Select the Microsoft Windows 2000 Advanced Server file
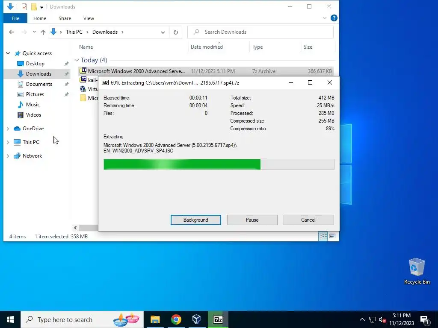438x328 pixels. (x=206, y=71)
